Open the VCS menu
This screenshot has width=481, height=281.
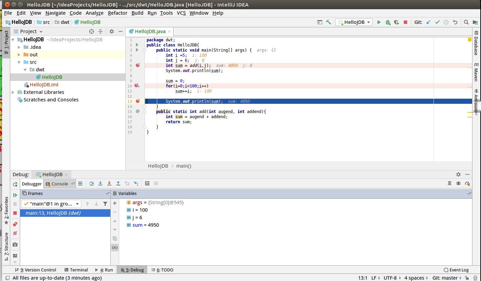coord(181,13)
